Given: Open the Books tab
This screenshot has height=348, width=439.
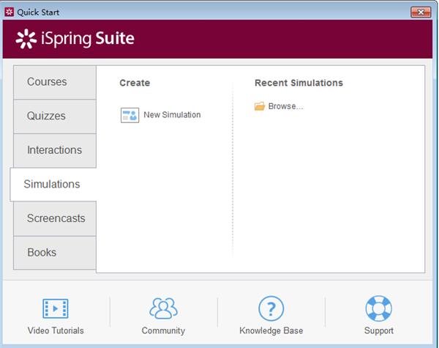Looking at the screenshot, I should point(55,253).
